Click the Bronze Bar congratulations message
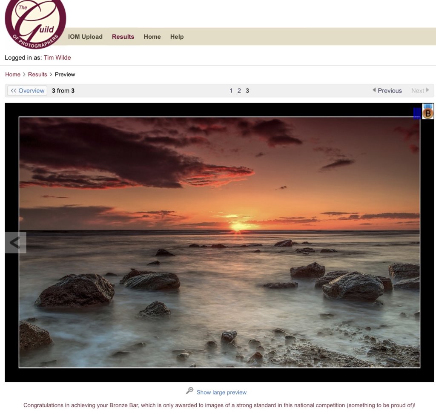The width and height of the screenshot is (436, 414). point(219,405)
